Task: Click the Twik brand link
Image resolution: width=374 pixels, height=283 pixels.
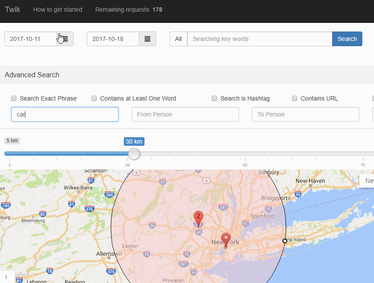Action: [x=13, y=9]
